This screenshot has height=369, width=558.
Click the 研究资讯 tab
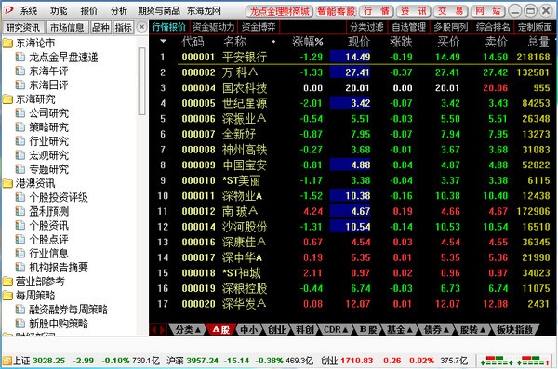(x=22, y=27)
